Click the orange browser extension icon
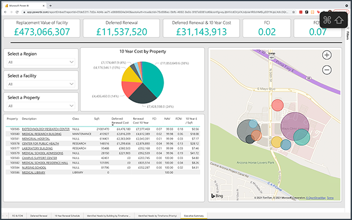Image resolution: width=352 pixels, height=220 pixels. [313, 12]
